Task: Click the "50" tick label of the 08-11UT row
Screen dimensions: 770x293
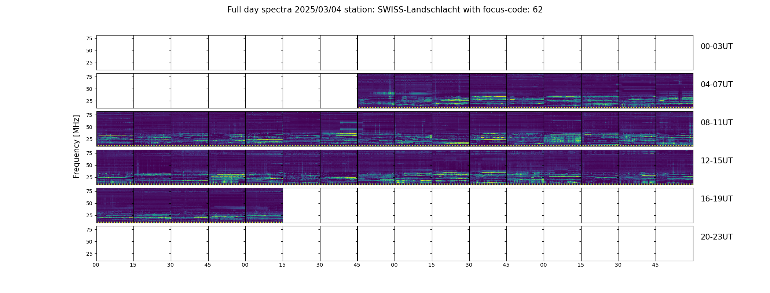Action: point(89,127)
